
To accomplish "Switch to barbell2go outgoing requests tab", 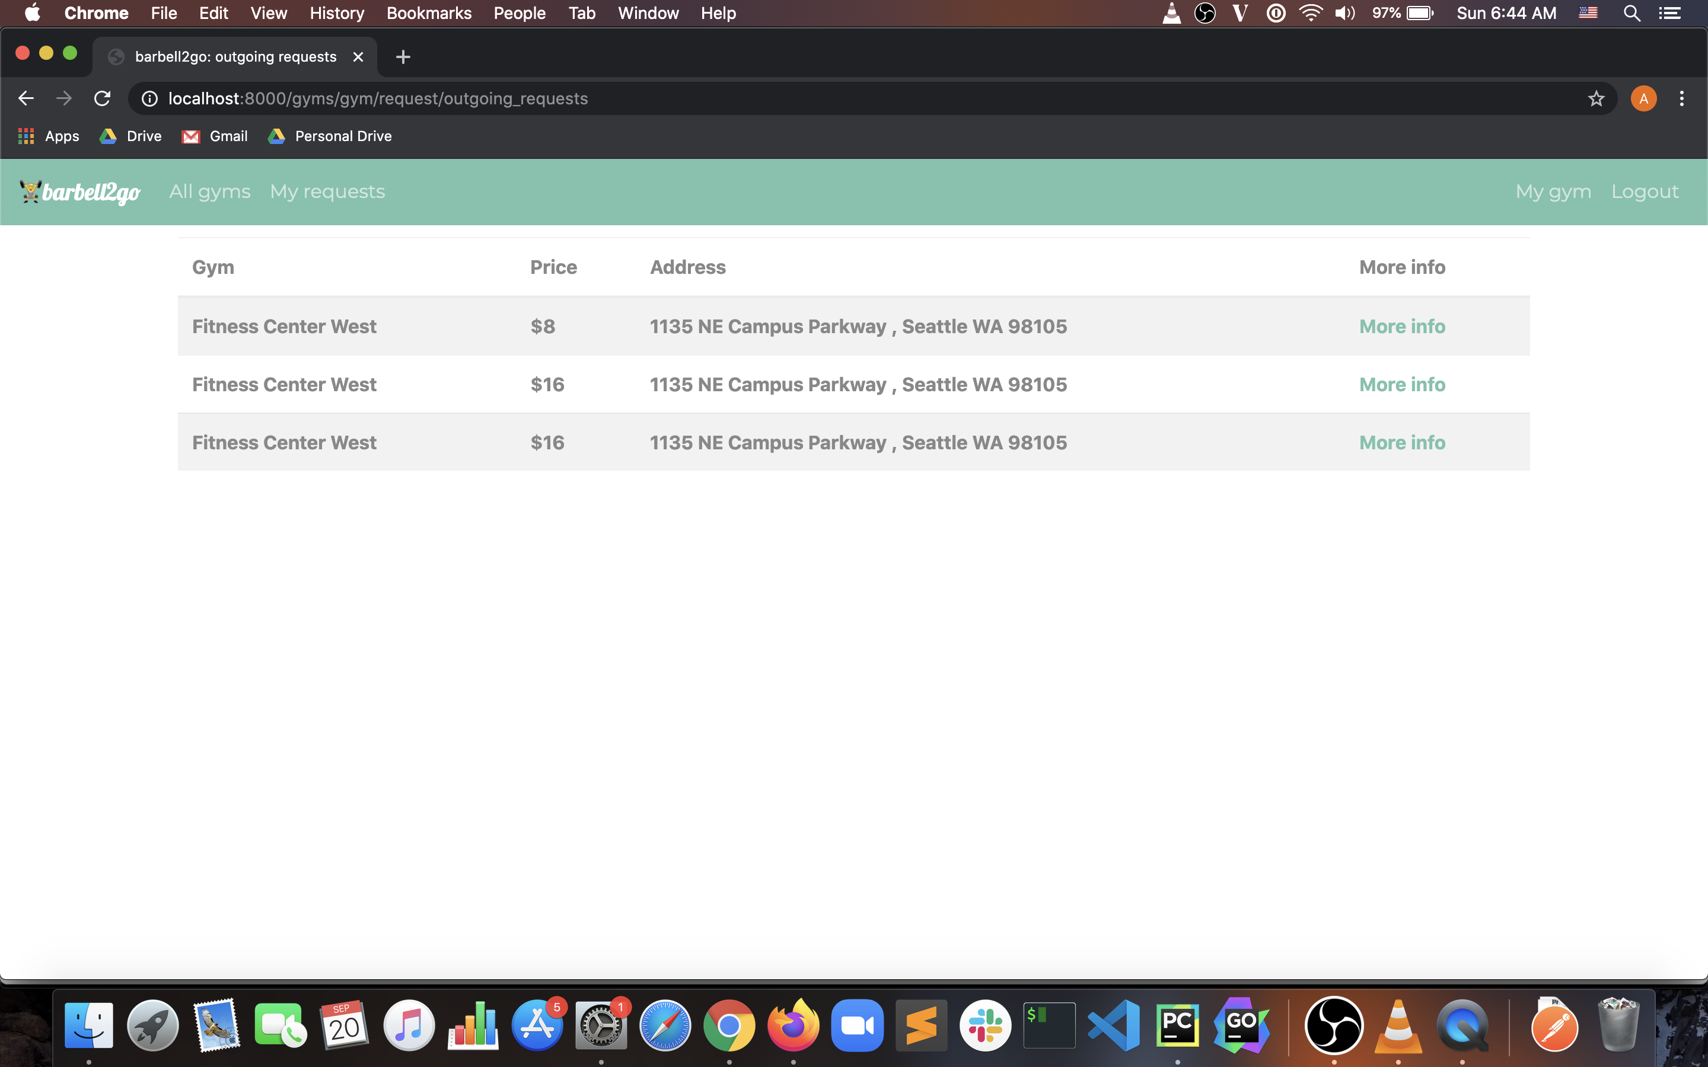I will (235, 57).
